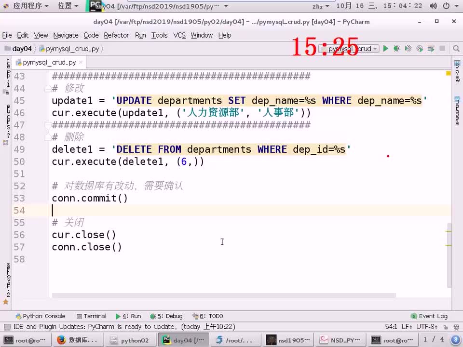Open the Run menu
This screenshot has width=463, height=347.
(140, 35)
